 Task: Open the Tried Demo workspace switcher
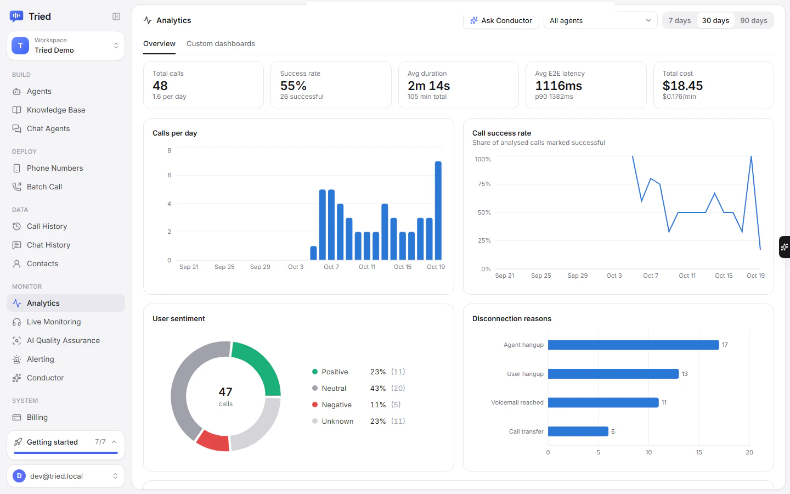point(66,45)
